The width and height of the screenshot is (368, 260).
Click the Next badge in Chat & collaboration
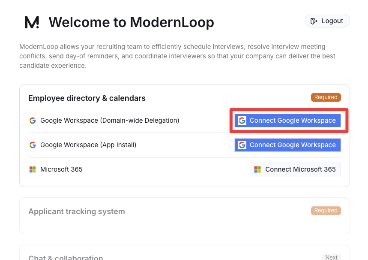click(332, 257)
